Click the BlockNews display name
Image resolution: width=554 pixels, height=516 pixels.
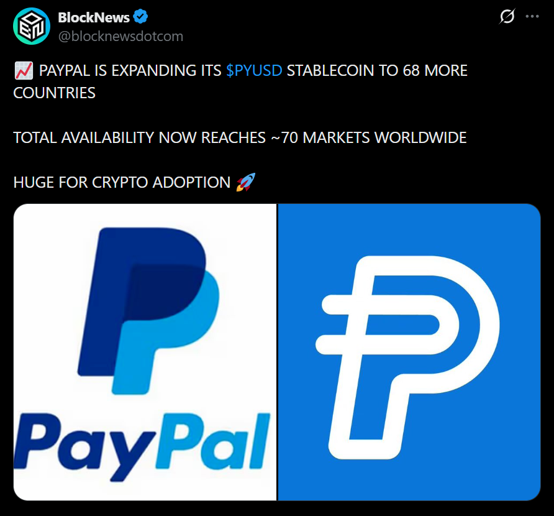pyautogui.click(x=94, y=17)
